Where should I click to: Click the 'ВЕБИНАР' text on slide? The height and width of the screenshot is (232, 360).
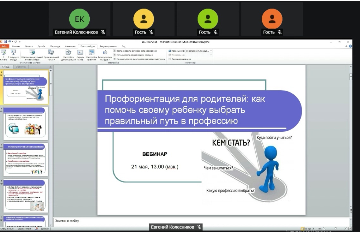pos(155,154)
